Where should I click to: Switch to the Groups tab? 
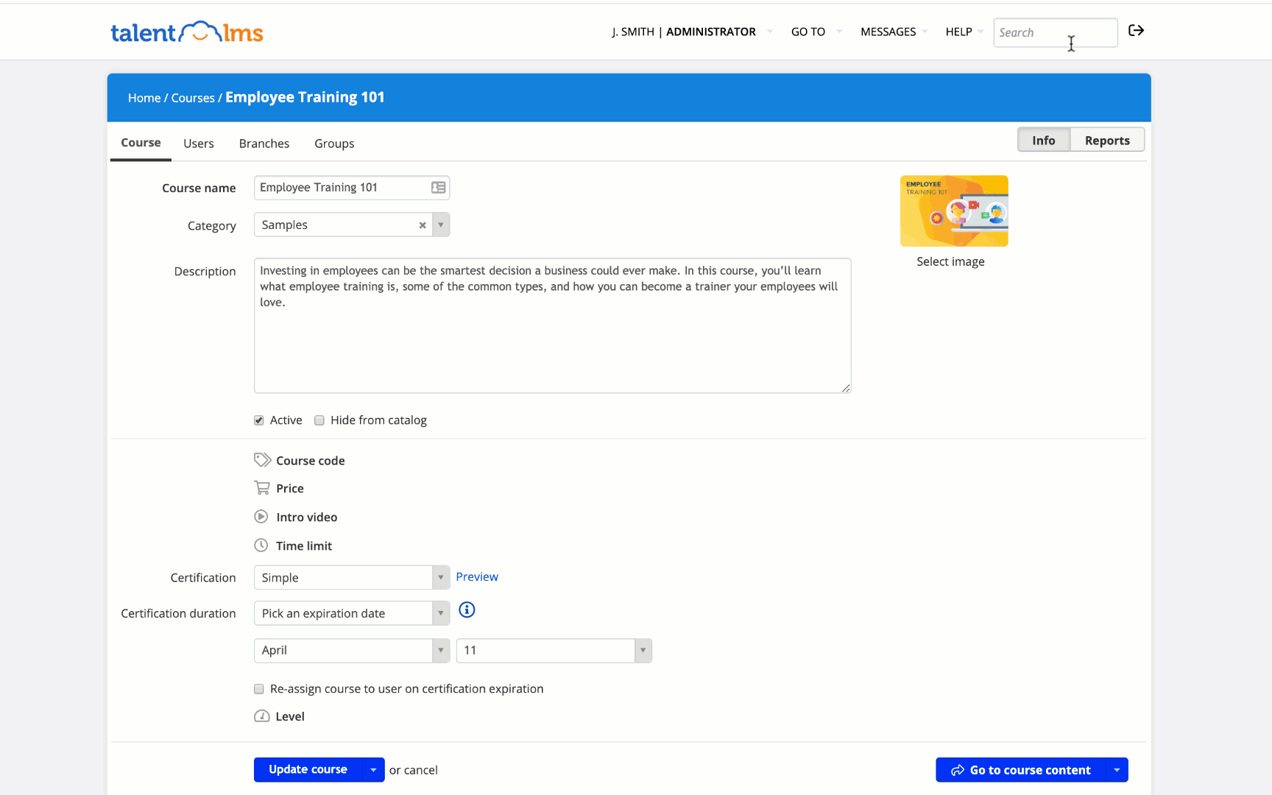[334, 144]
